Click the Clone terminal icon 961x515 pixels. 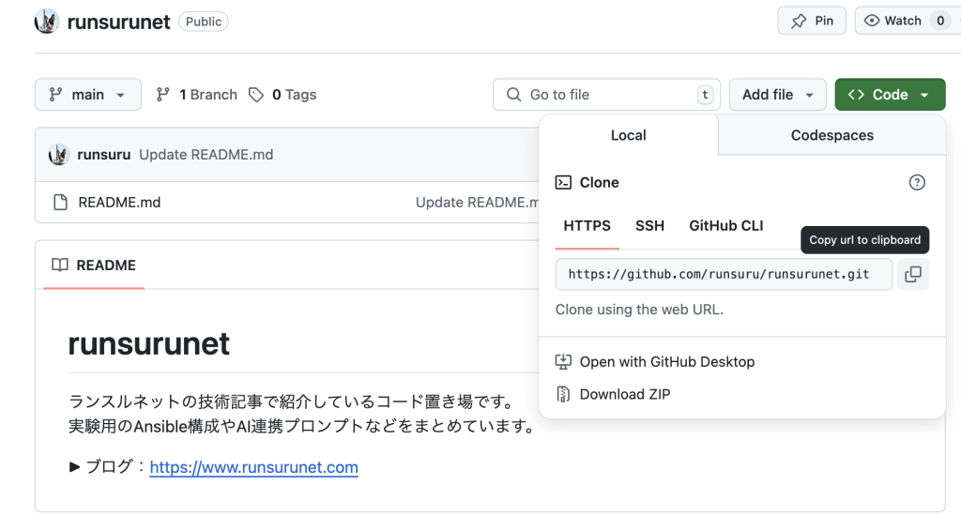[563, 183]
